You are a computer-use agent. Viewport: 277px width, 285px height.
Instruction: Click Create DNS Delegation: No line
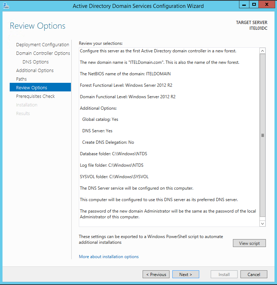108,142
